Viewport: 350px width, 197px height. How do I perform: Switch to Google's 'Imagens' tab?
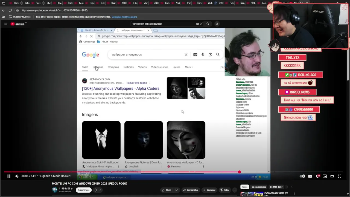pos(98,67)
